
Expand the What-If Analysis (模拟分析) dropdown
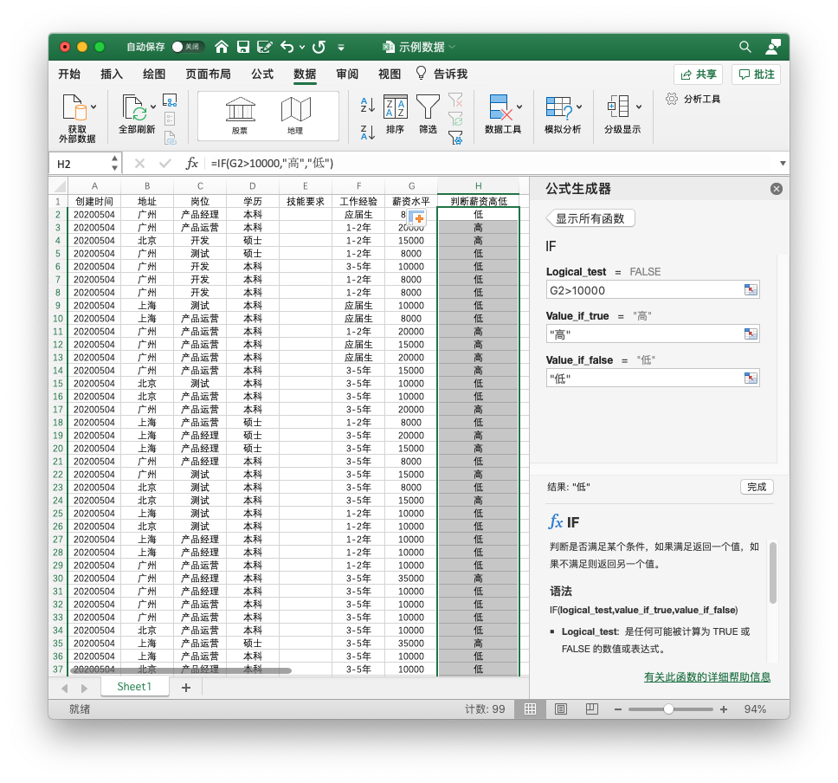(x=579, y=107)
